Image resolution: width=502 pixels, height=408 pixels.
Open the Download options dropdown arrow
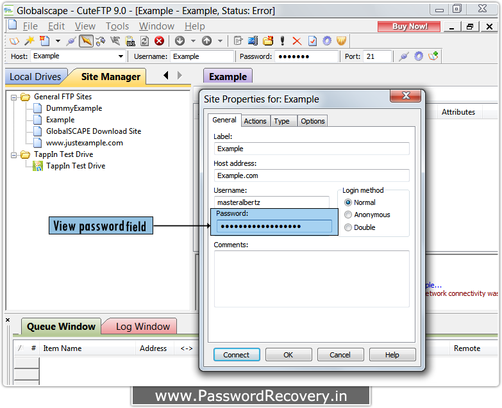pyautogui.click(x=193, y=41)
